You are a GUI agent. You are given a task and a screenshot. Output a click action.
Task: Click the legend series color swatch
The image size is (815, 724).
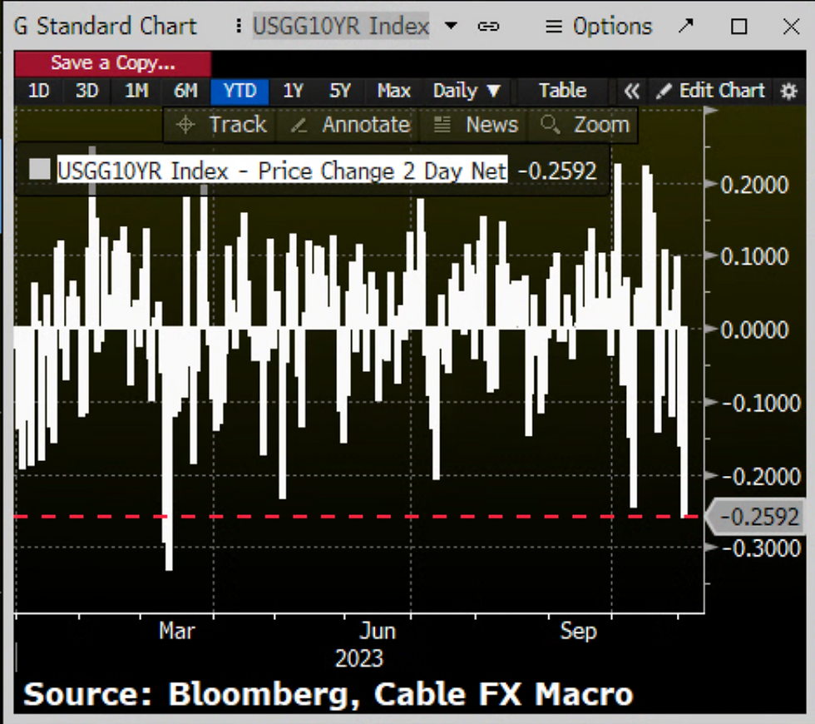coord(40,170)
